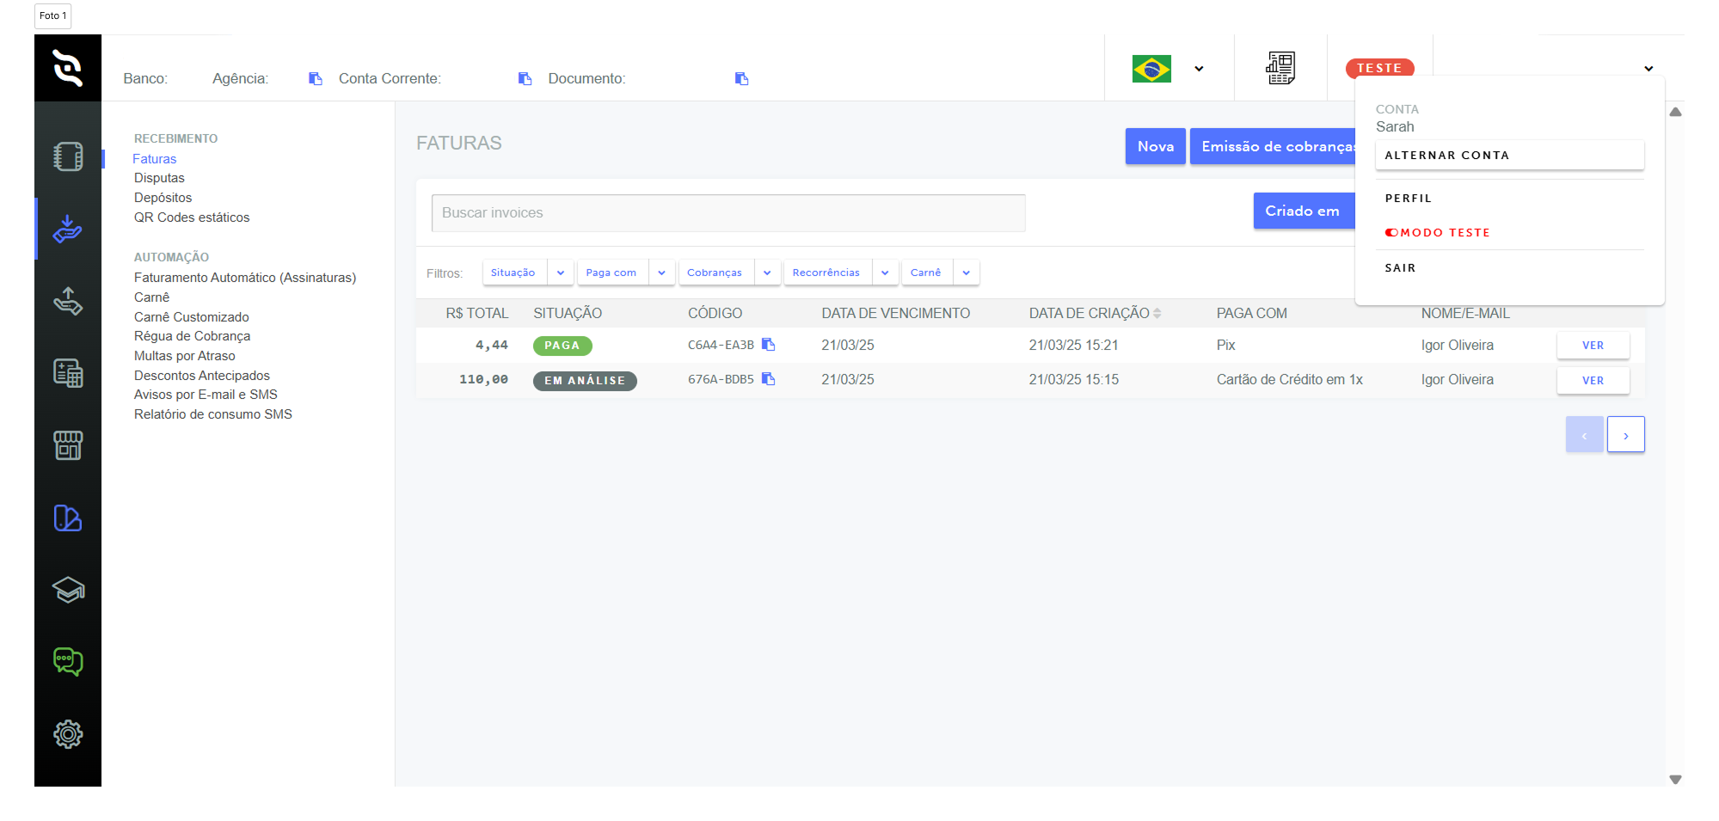Expand the language dropdown arrow
Screen dimensions: 1719x821
(1199, 69)
